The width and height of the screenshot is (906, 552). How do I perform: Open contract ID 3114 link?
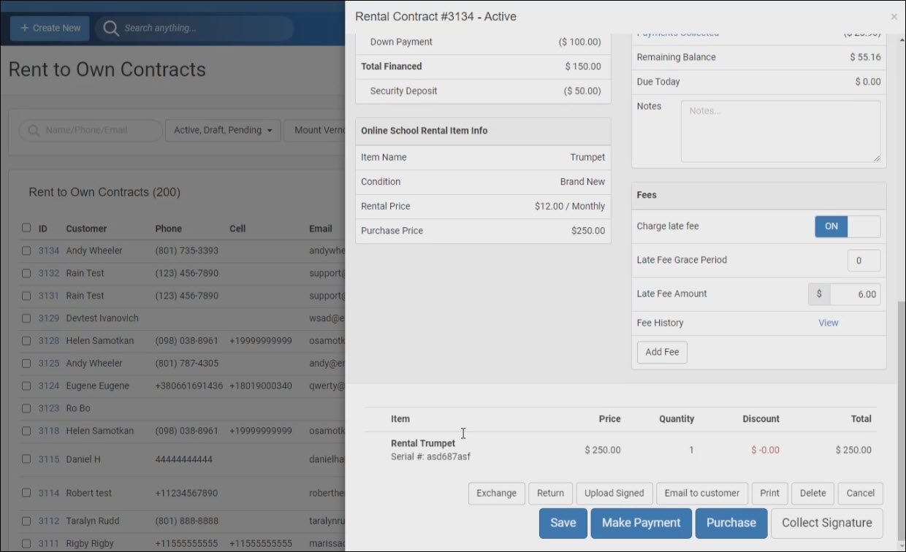click(x=49, y=493)
